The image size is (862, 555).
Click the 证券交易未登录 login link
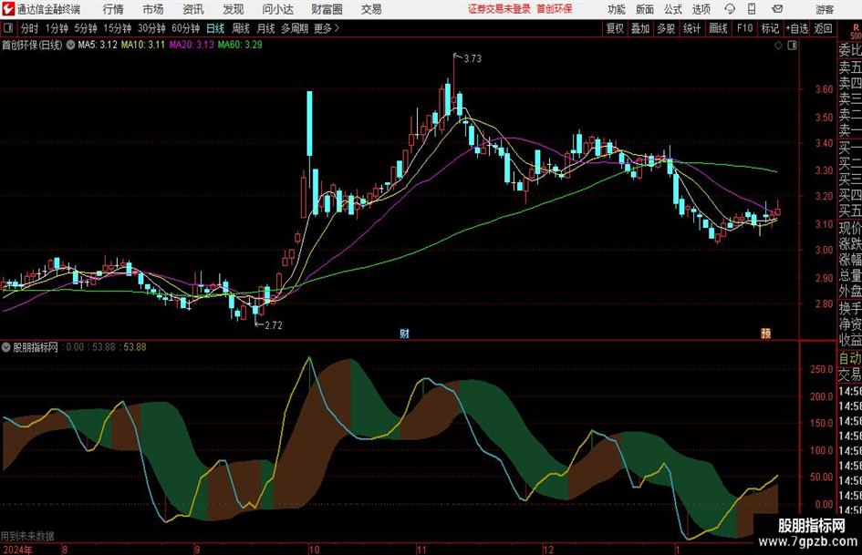point(499,9)
